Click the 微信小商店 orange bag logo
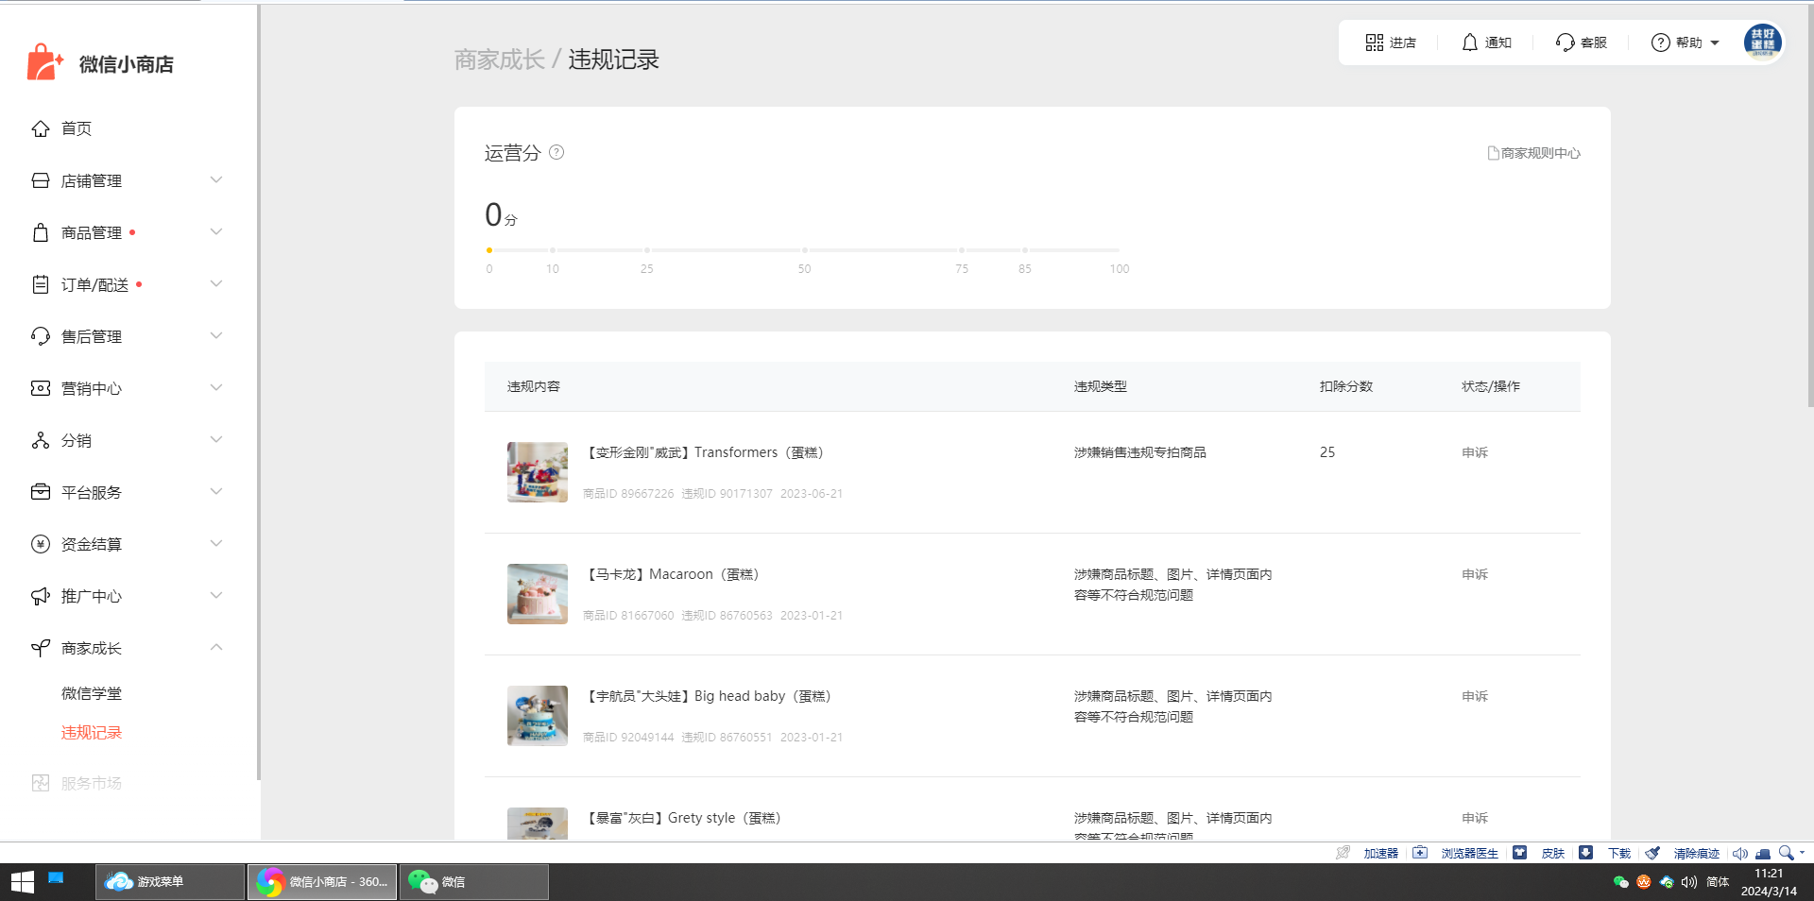 (44, 62)
